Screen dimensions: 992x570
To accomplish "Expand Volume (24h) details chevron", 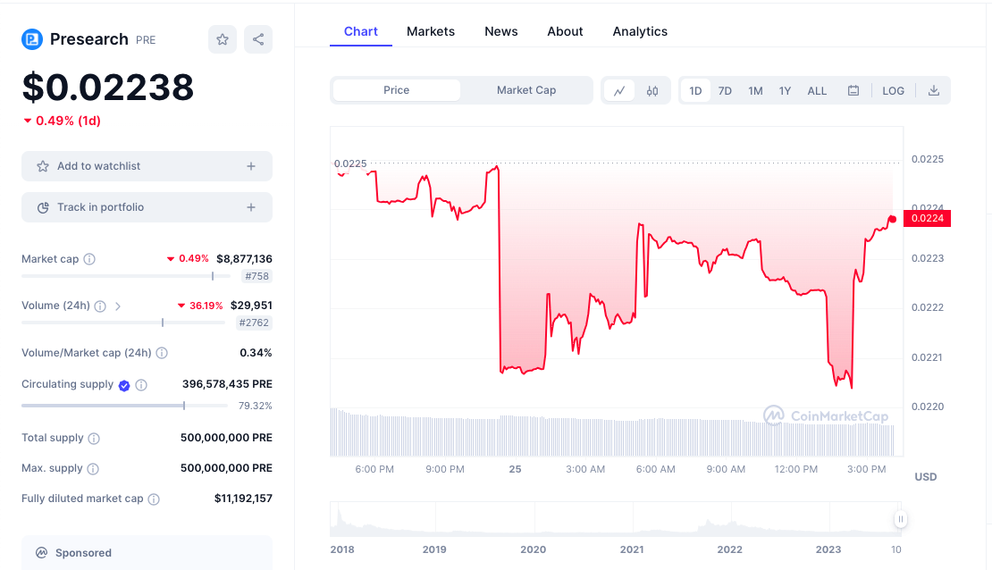I will coord(118,306).
